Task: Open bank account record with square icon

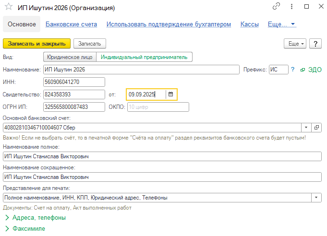Action: coord(316,128)
